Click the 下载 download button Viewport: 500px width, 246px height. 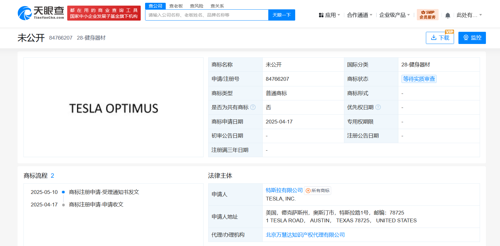coord(440,38)
